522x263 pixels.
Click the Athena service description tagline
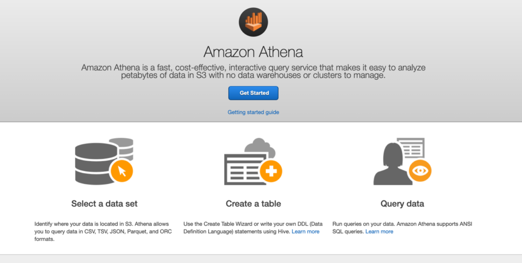coord(253,72)
